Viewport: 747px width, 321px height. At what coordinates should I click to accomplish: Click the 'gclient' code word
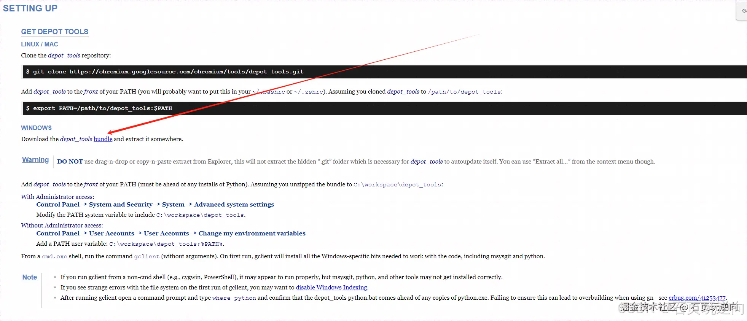[x=147, y=257]
